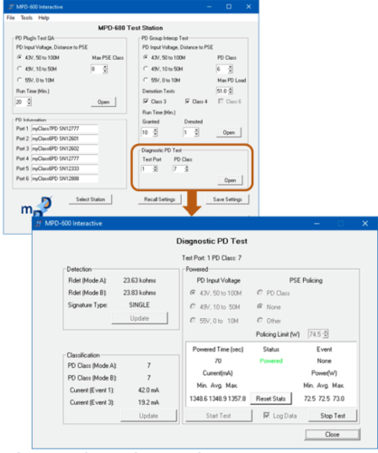Screen dimensions: 378x453
Task: Click the Port 6 PD information field
Action: click(65, 178)
